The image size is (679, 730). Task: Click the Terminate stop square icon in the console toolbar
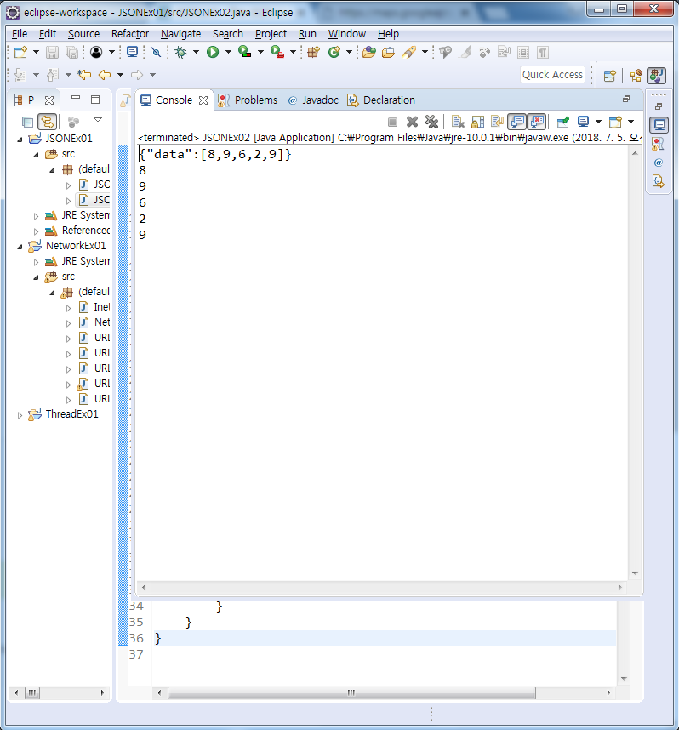click(x=392, y=122)
